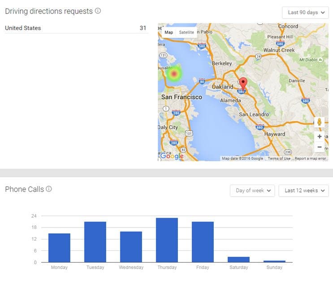The height and width of the screenshot is (285, 333).
Task: Switch map to Map view tab
Action: 169,32
